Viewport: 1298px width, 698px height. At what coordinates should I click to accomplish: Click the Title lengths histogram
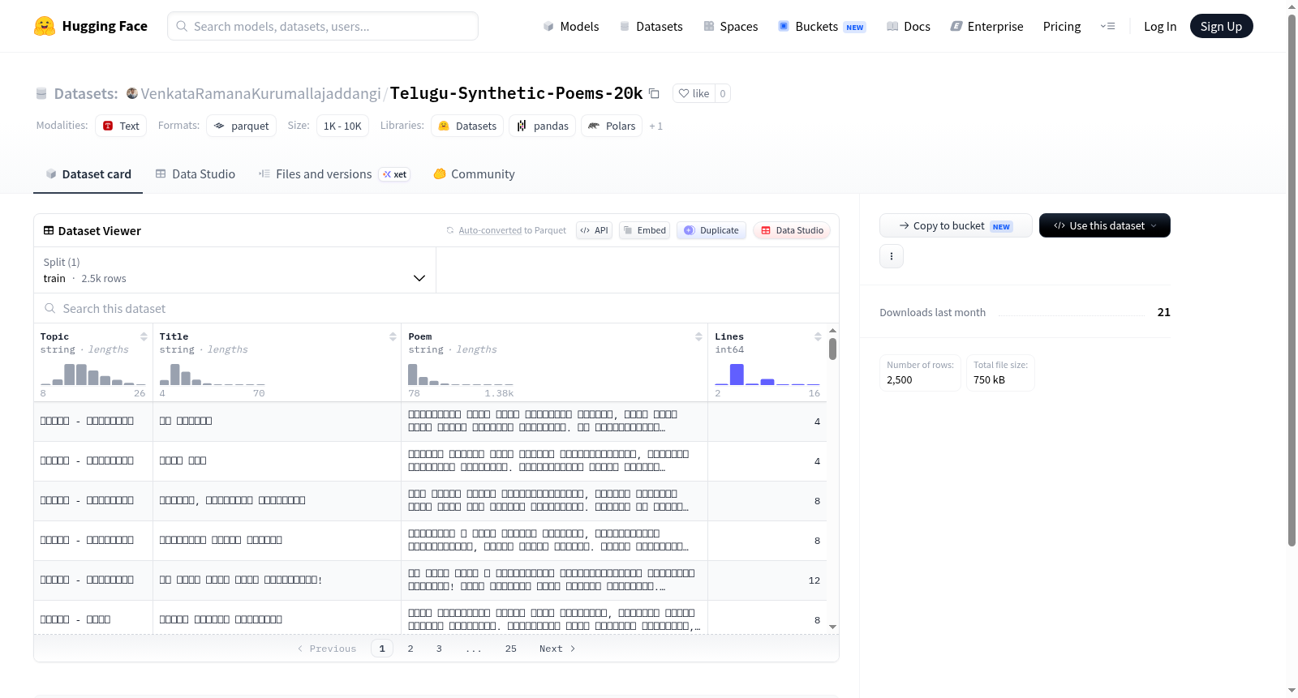pyautogui.click(x=213, y=374)
